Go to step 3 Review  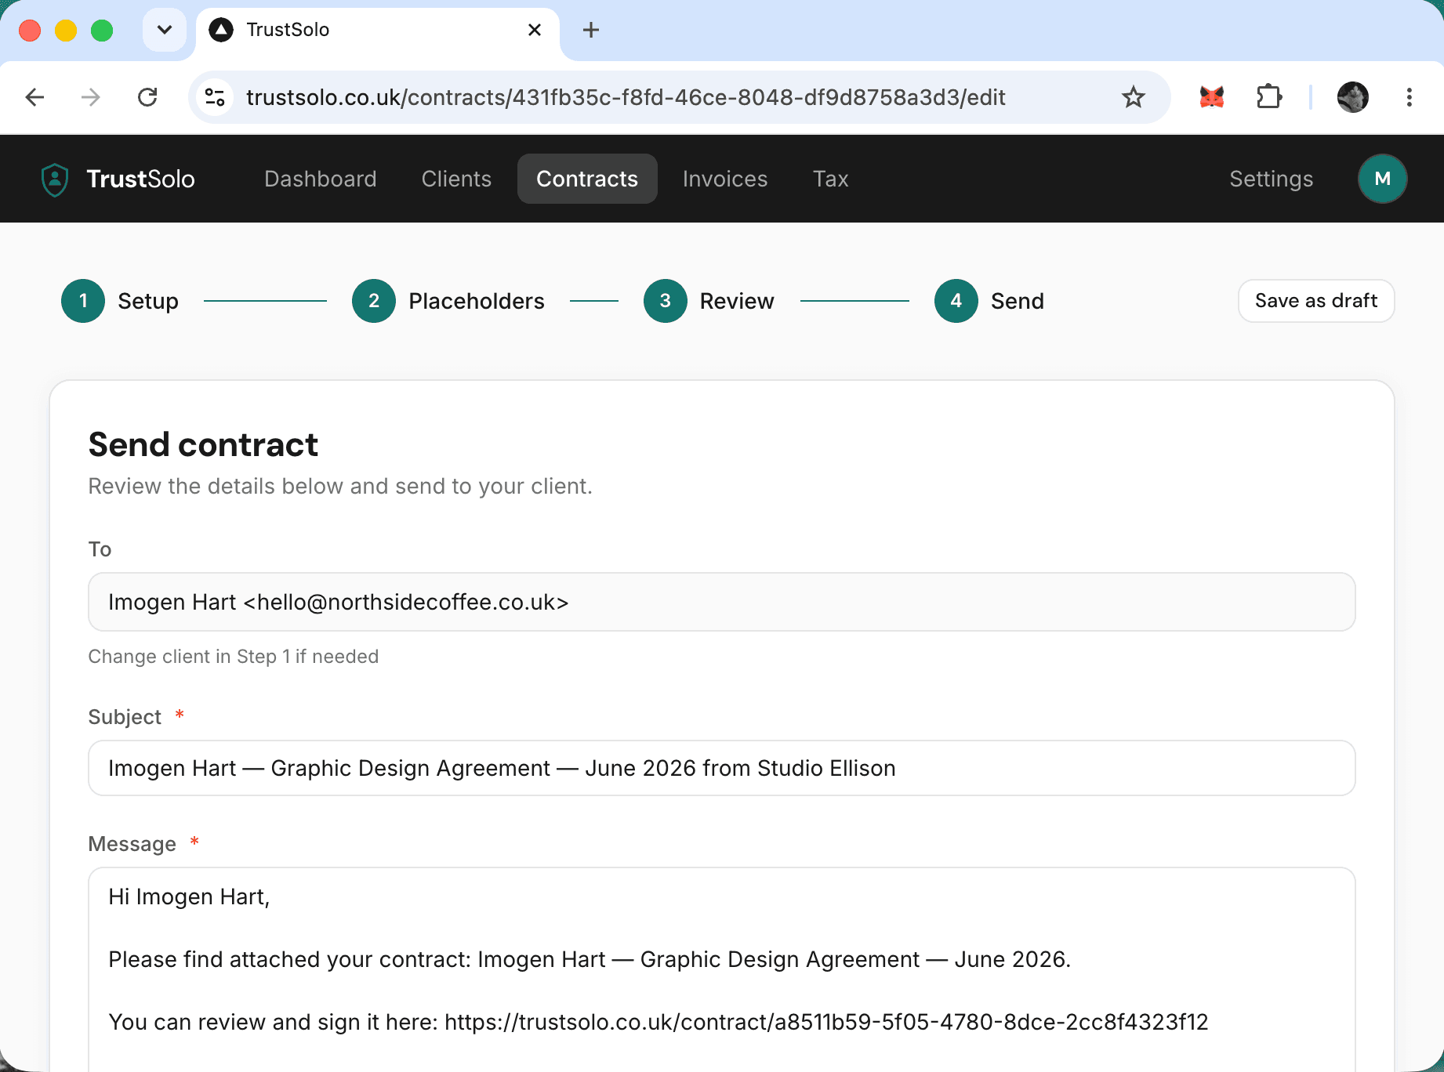[x=709, y=301]
